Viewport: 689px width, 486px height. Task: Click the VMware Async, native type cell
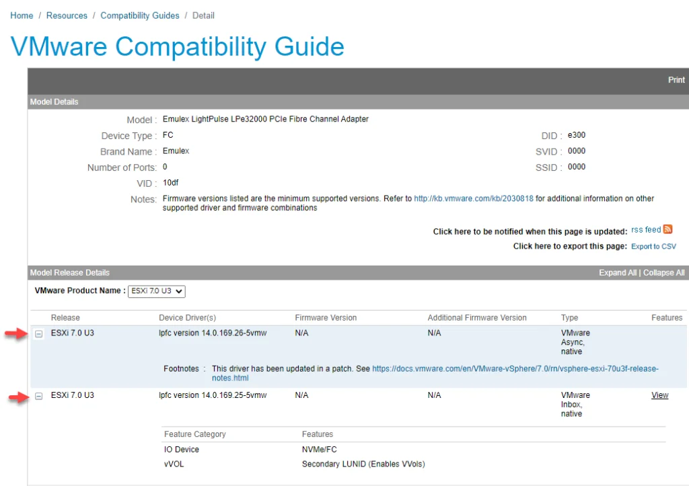pos(576,342)
